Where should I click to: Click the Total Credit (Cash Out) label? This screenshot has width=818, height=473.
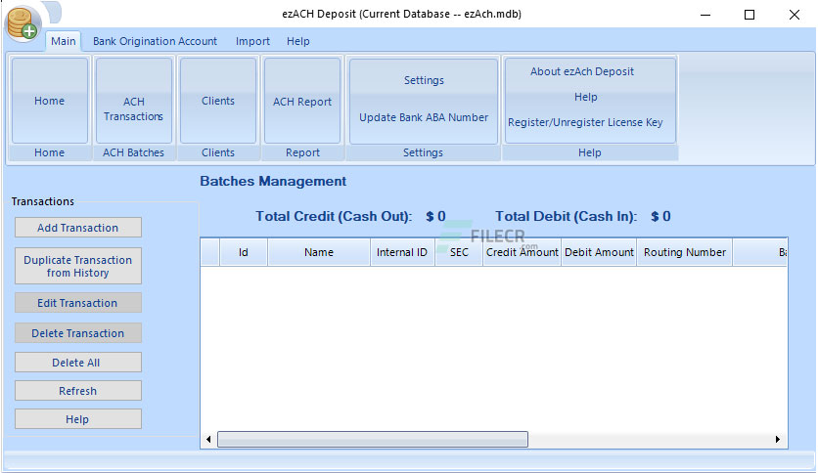(334, 216)
